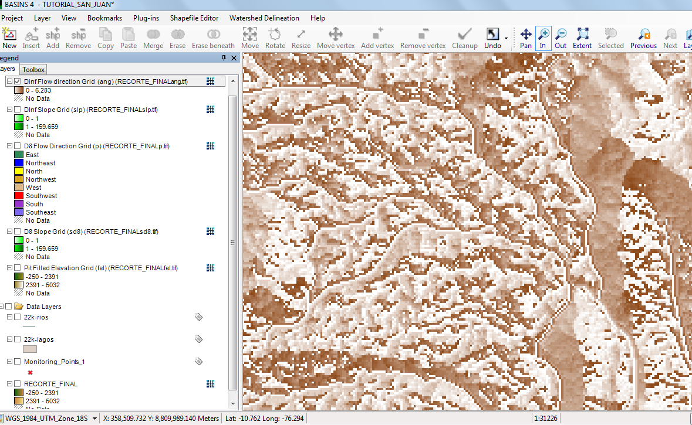Collapse the D8 Flow Direction Grid legend
This screenshot has height=425, width=692.
[9, 145]
